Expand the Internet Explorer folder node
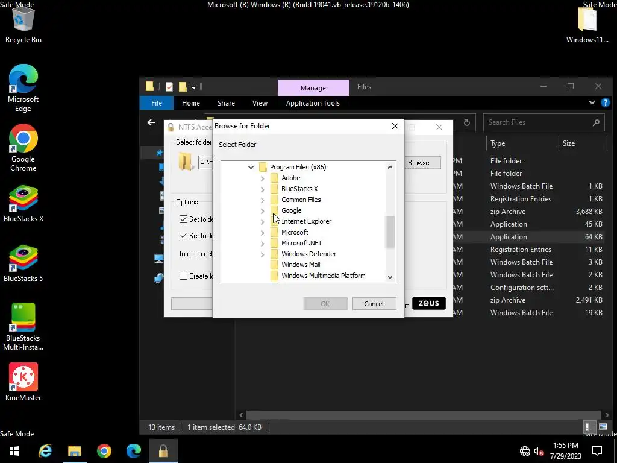Viewport: 617px width, 463px height. (263, 222)
